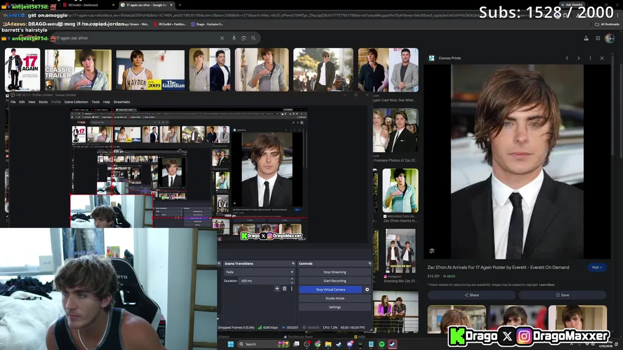
Task: Adjust the transition Duration stepper arrows
Action: (292, 281)
